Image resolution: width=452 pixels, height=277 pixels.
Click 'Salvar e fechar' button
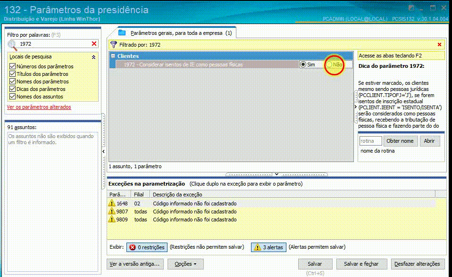point(361,264)
